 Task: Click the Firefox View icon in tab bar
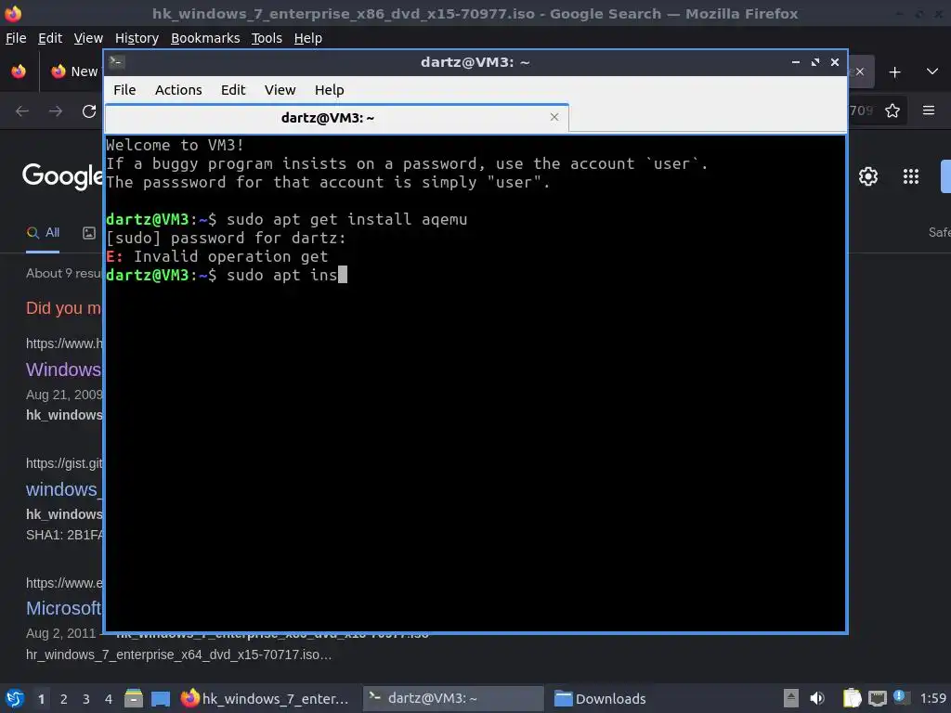pyautogui.click(x=19, y=71)
